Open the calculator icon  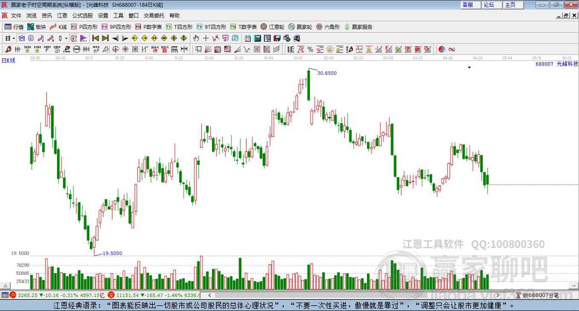coord(257,38)
